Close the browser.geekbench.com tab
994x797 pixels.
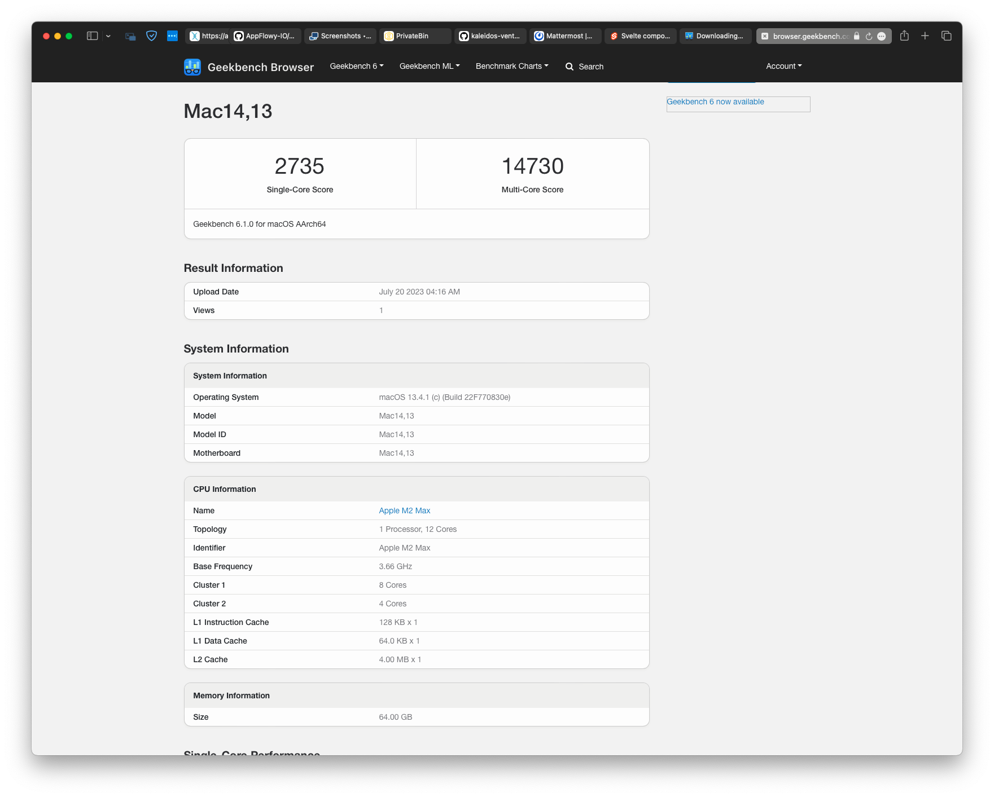pos(765,36)
